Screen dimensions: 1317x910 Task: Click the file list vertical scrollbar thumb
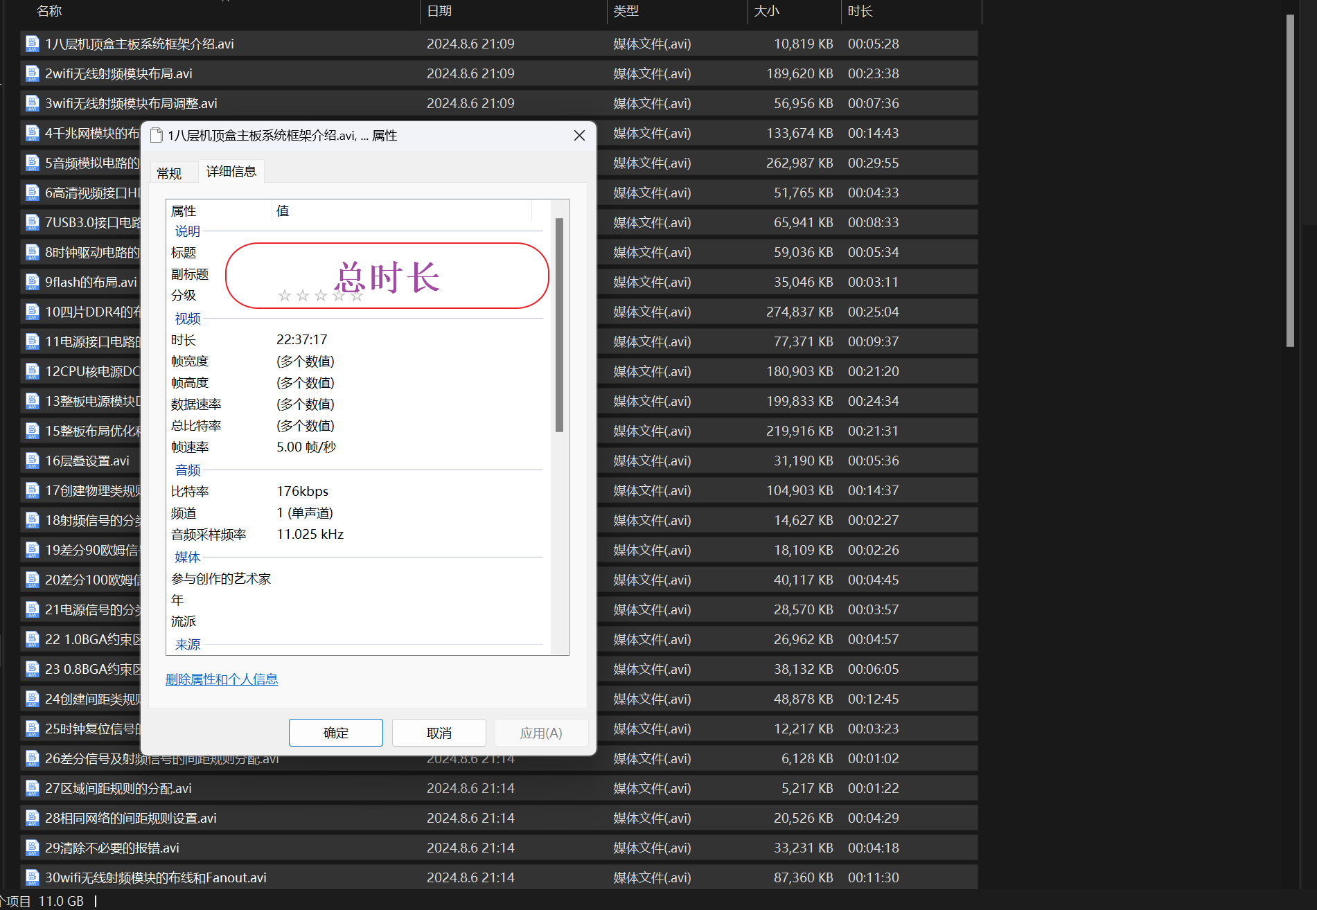1290,180
